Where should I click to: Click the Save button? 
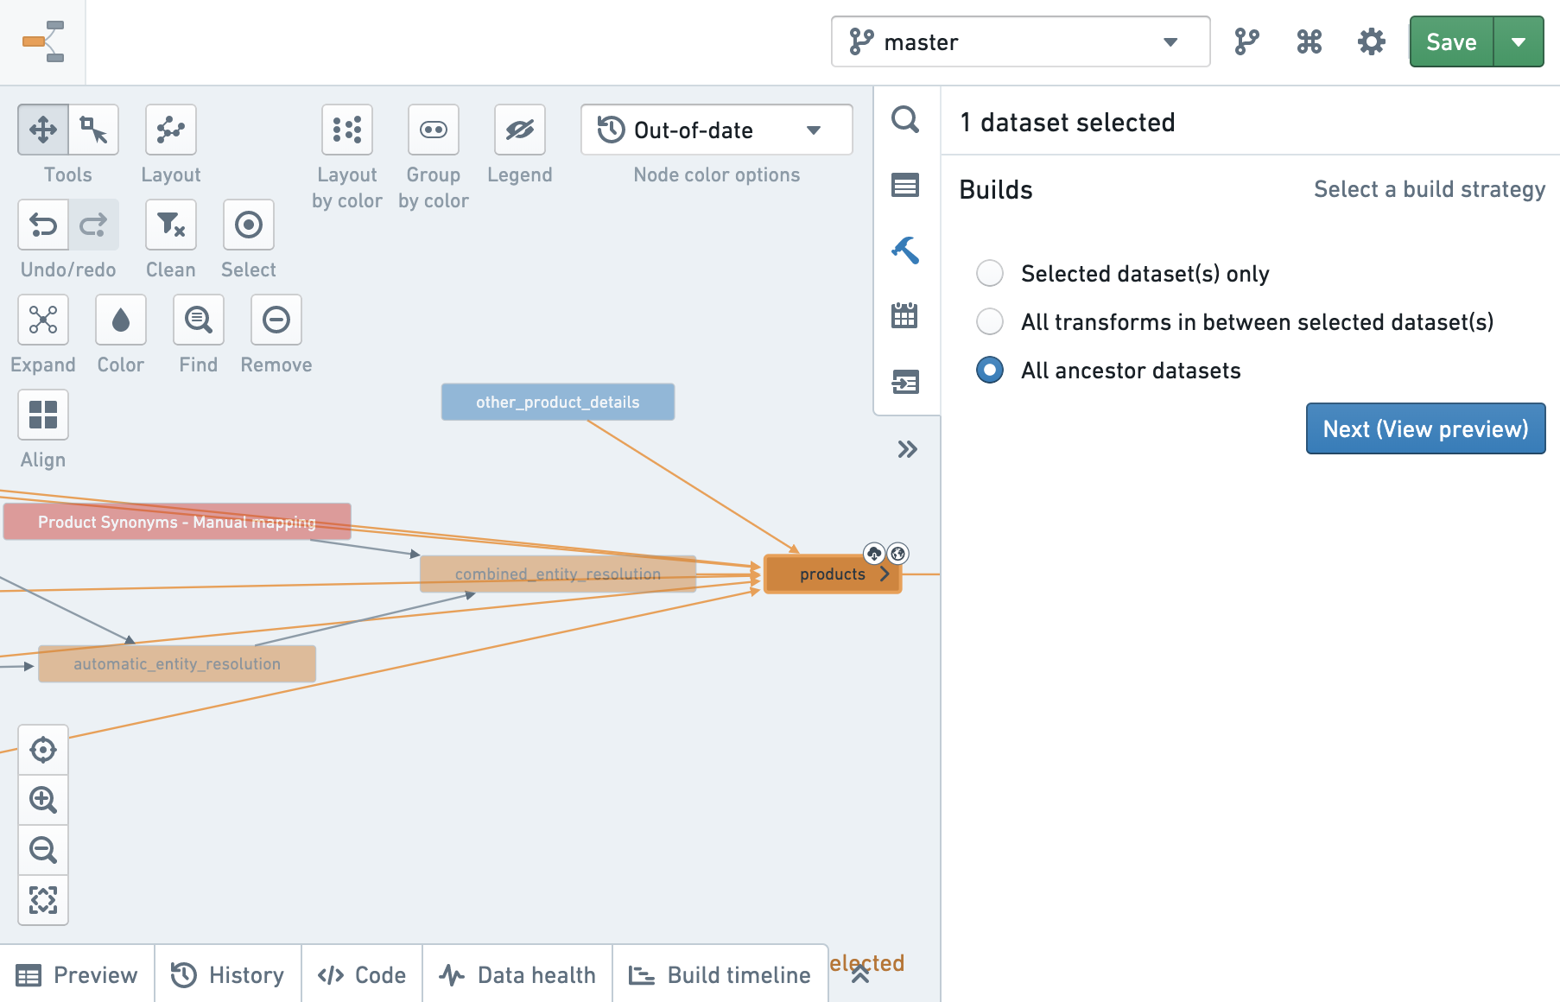1451,41
